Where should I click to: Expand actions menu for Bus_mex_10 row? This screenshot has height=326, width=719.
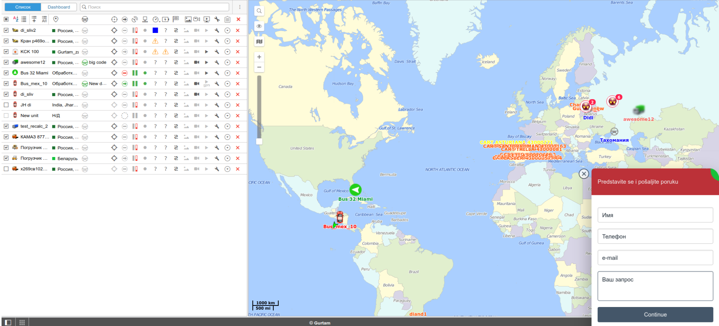(x=228, y=84)
